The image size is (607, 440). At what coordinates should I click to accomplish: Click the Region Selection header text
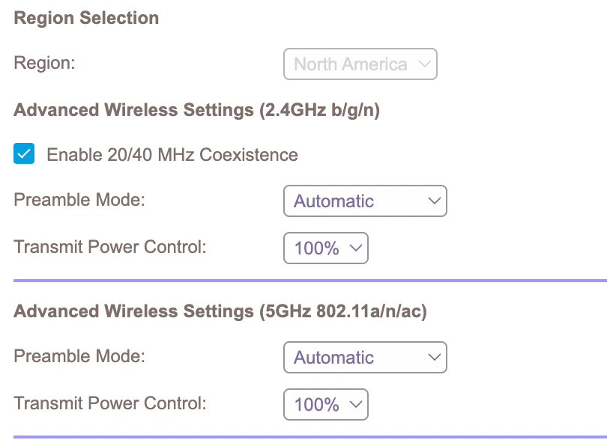(85, 18)
